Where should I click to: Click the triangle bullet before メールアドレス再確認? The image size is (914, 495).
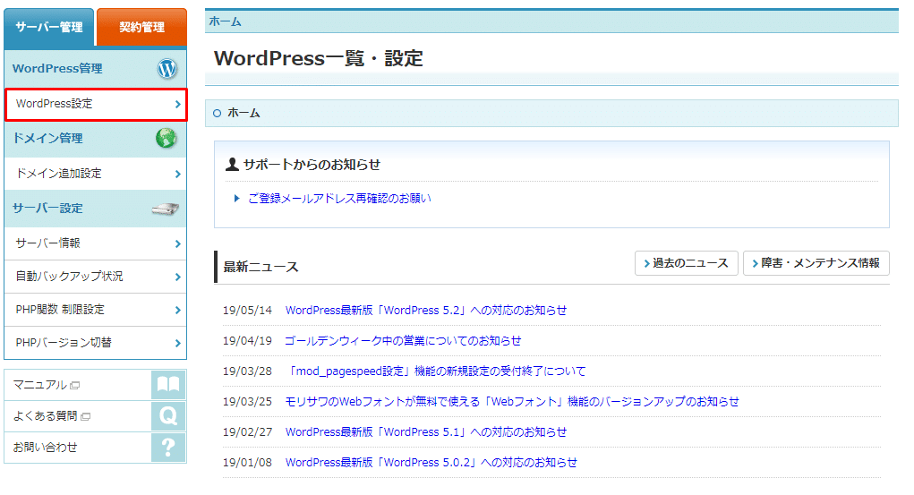click(x=236, y=199)
